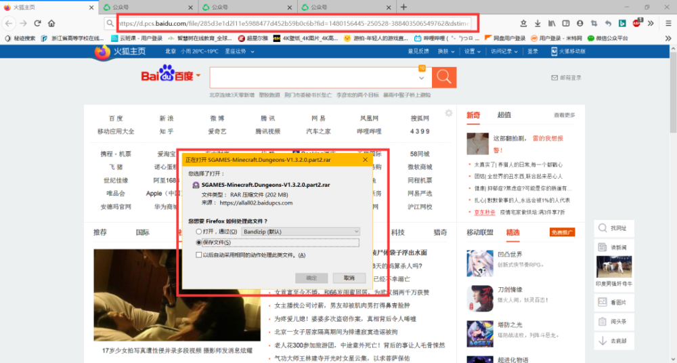The image size is (677, 363).
Task: Select the 猎奇 news tab
Action: tap(440, 232)
